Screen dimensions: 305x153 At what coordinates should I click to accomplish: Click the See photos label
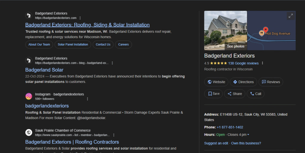(236, 46)
